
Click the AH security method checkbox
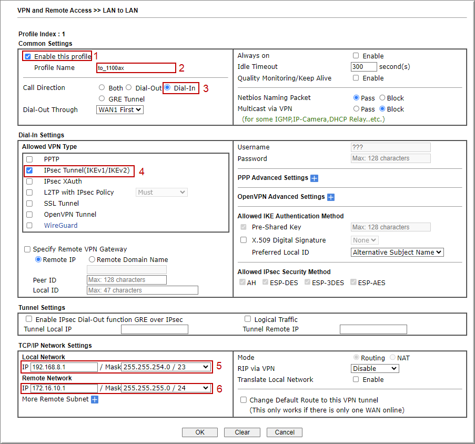tap(242, 282)
